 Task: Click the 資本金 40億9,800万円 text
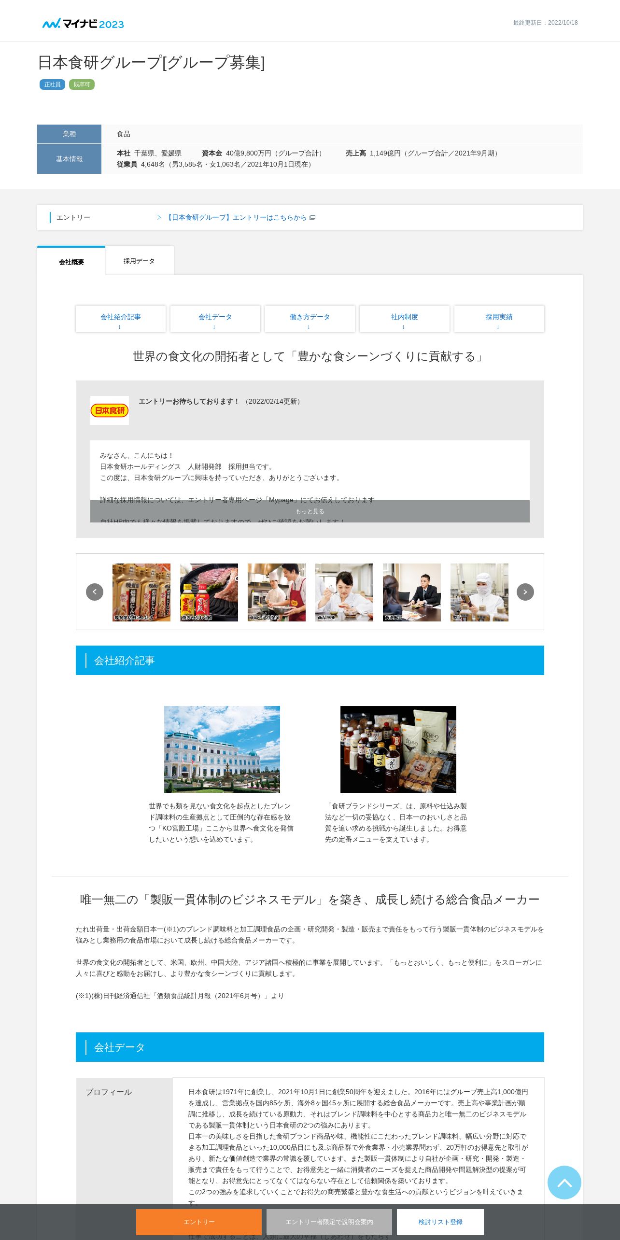pos(264,153)
